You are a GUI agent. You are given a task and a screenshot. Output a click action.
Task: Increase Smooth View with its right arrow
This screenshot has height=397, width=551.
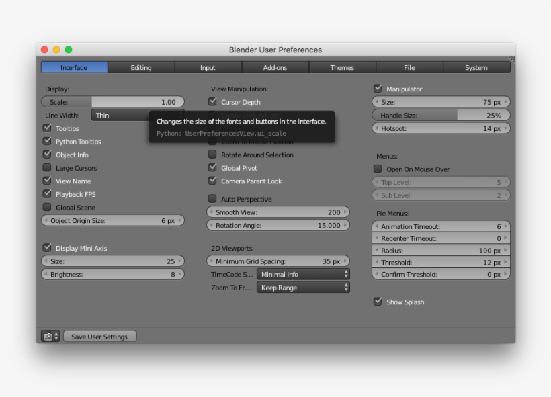[x=345, y=212]
